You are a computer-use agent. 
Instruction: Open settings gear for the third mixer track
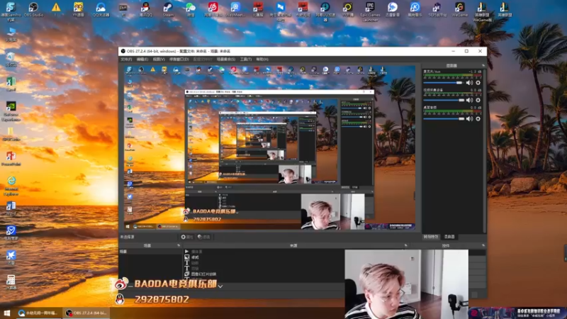tap(478, 118)
